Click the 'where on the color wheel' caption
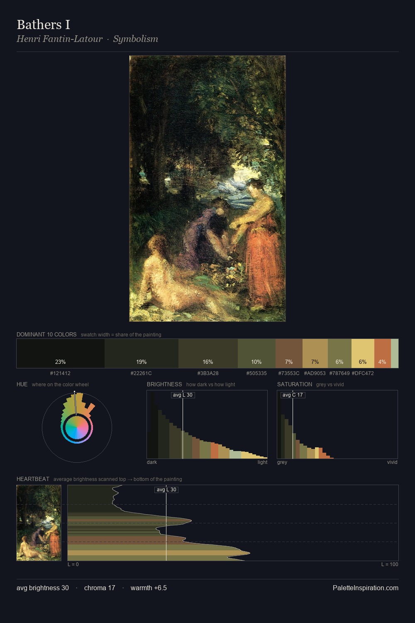 (60, 385)
